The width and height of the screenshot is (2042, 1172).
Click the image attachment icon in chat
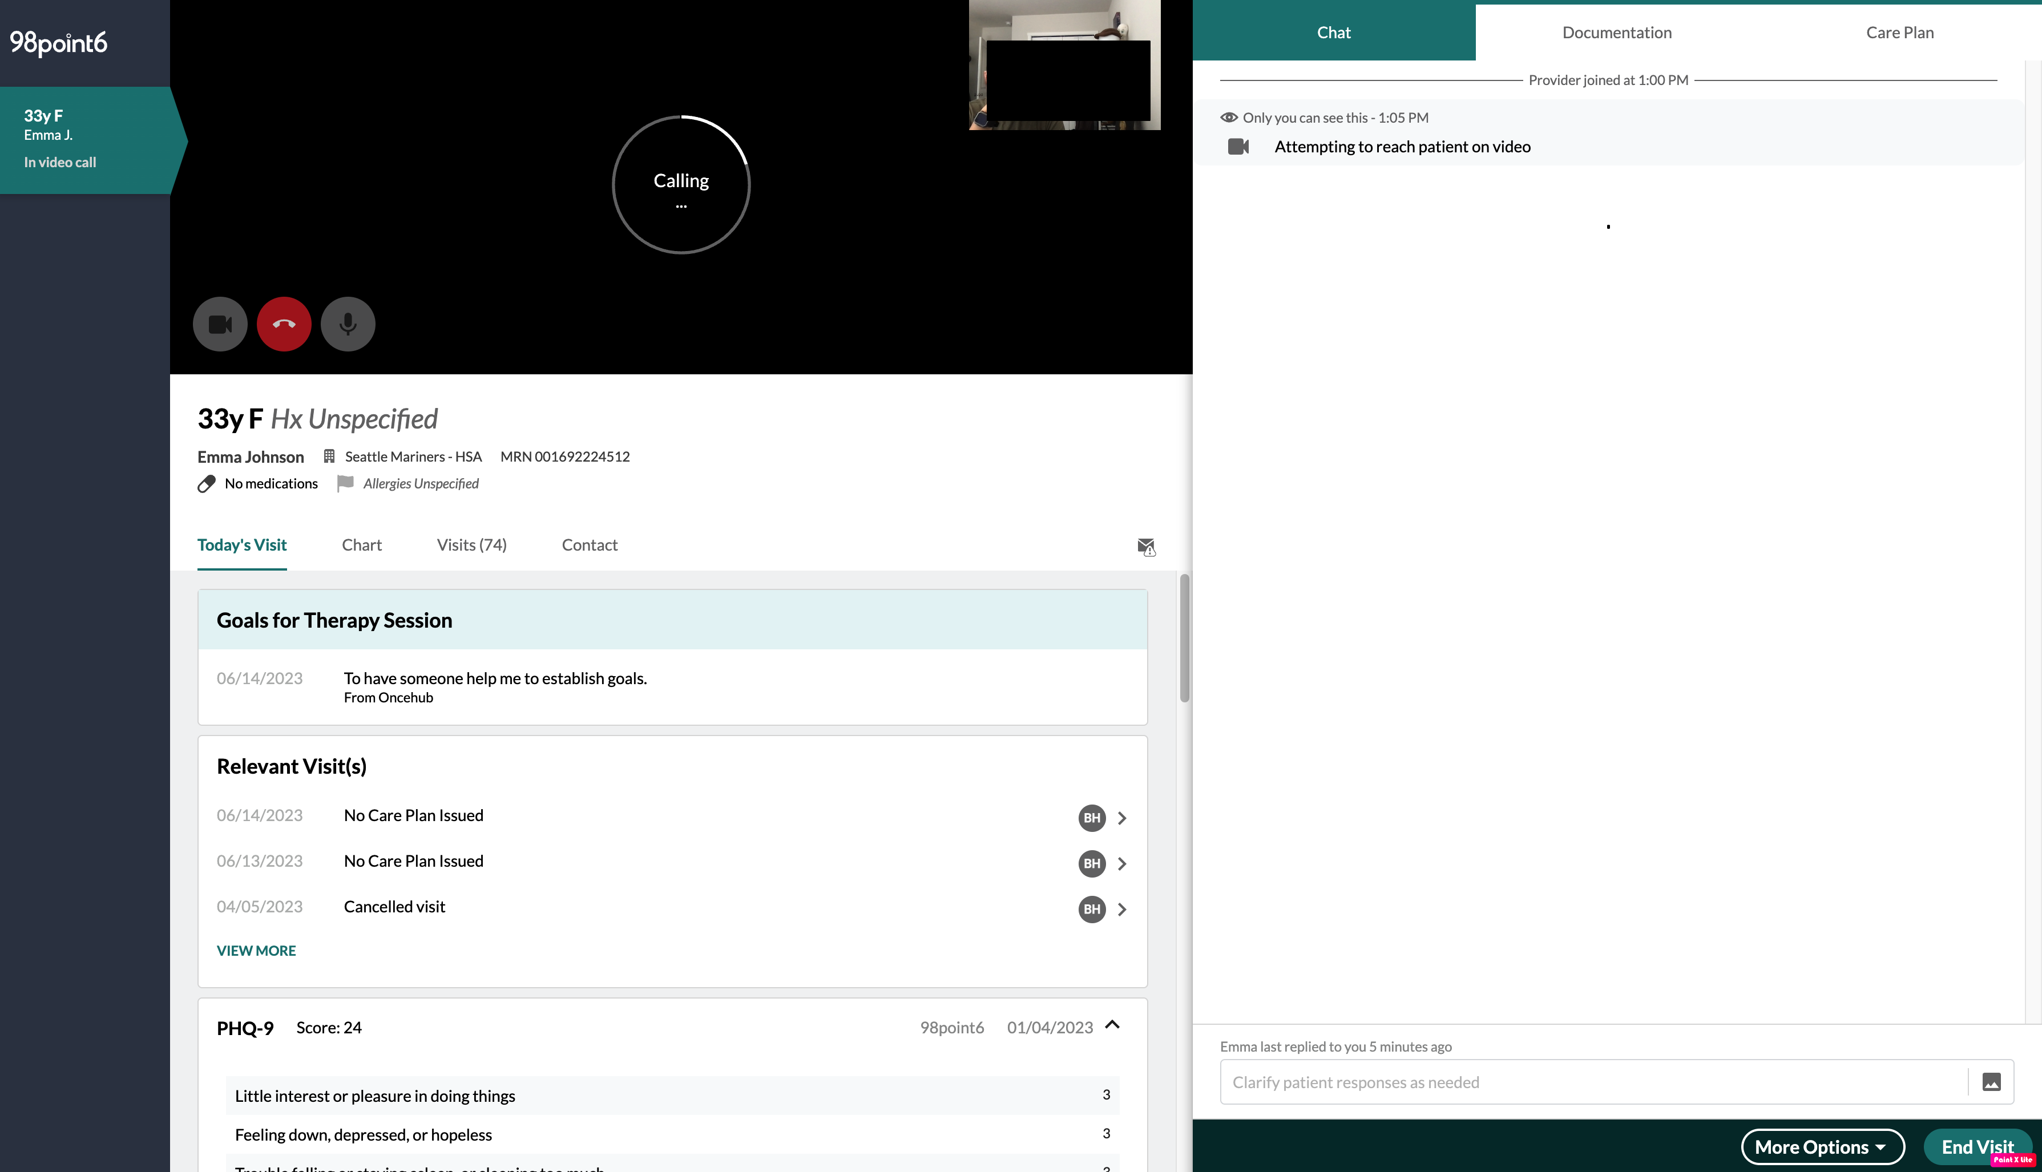tap(1991, 1082)
